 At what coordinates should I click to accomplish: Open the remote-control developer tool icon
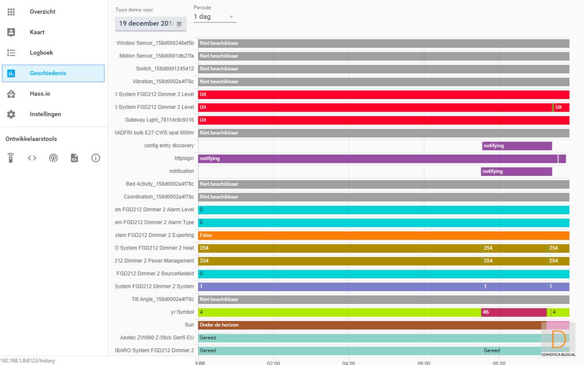coord(11,158)
